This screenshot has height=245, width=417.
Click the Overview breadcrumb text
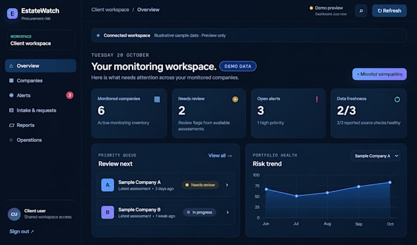148,10
